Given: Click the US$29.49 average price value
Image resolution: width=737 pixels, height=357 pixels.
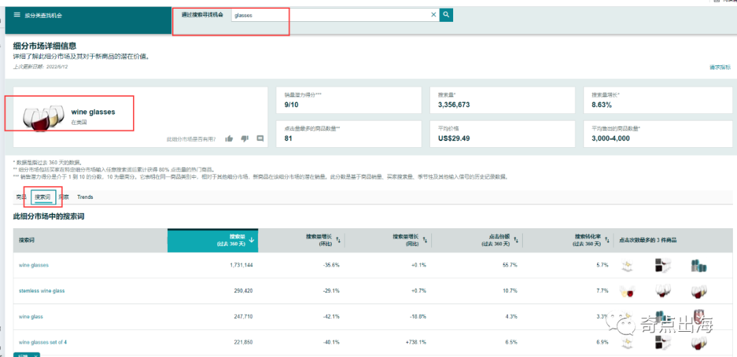Looking at the screenshot, I should click(454, 138).
